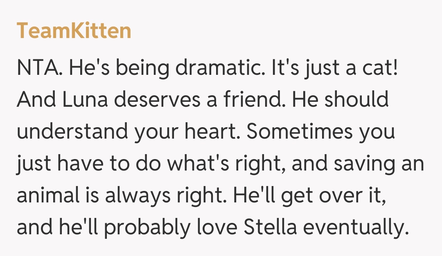Open the TeamKitten user profile
Viewport: 442px width, 256px height.
click(74, 31)
